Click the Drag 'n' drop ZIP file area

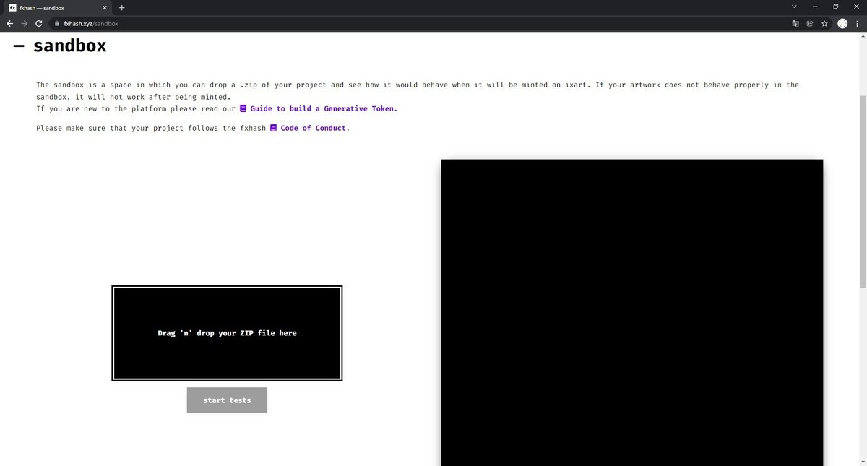click(227, 333)
